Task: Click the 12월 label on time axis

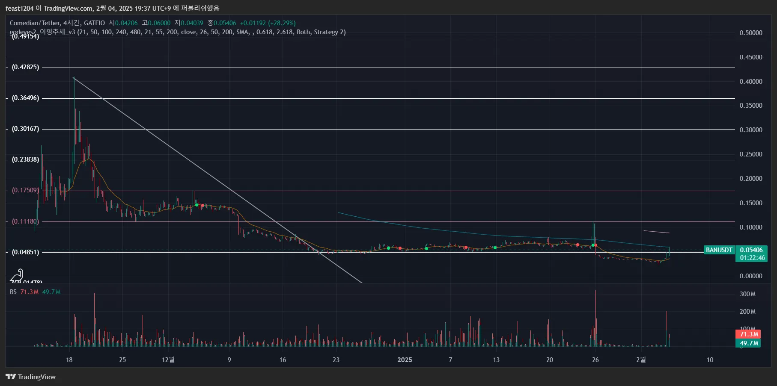Action: [168, 360]
